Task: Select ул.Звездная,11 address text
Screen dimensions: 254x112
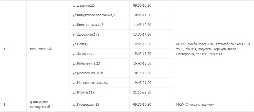Action: 84,54
